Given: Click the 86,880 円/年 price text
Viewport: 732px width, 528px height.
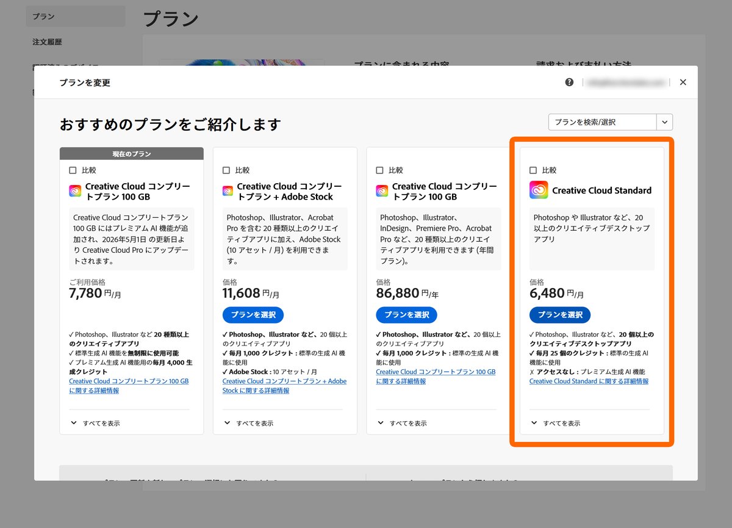Looking at the screenshot, I should (407, 294).
